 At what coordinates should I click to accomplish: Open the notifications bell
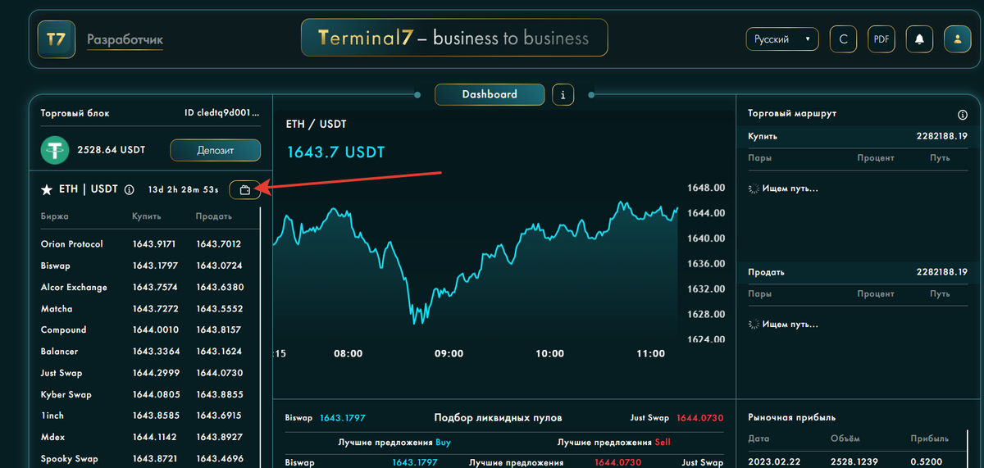coord(919,39)
